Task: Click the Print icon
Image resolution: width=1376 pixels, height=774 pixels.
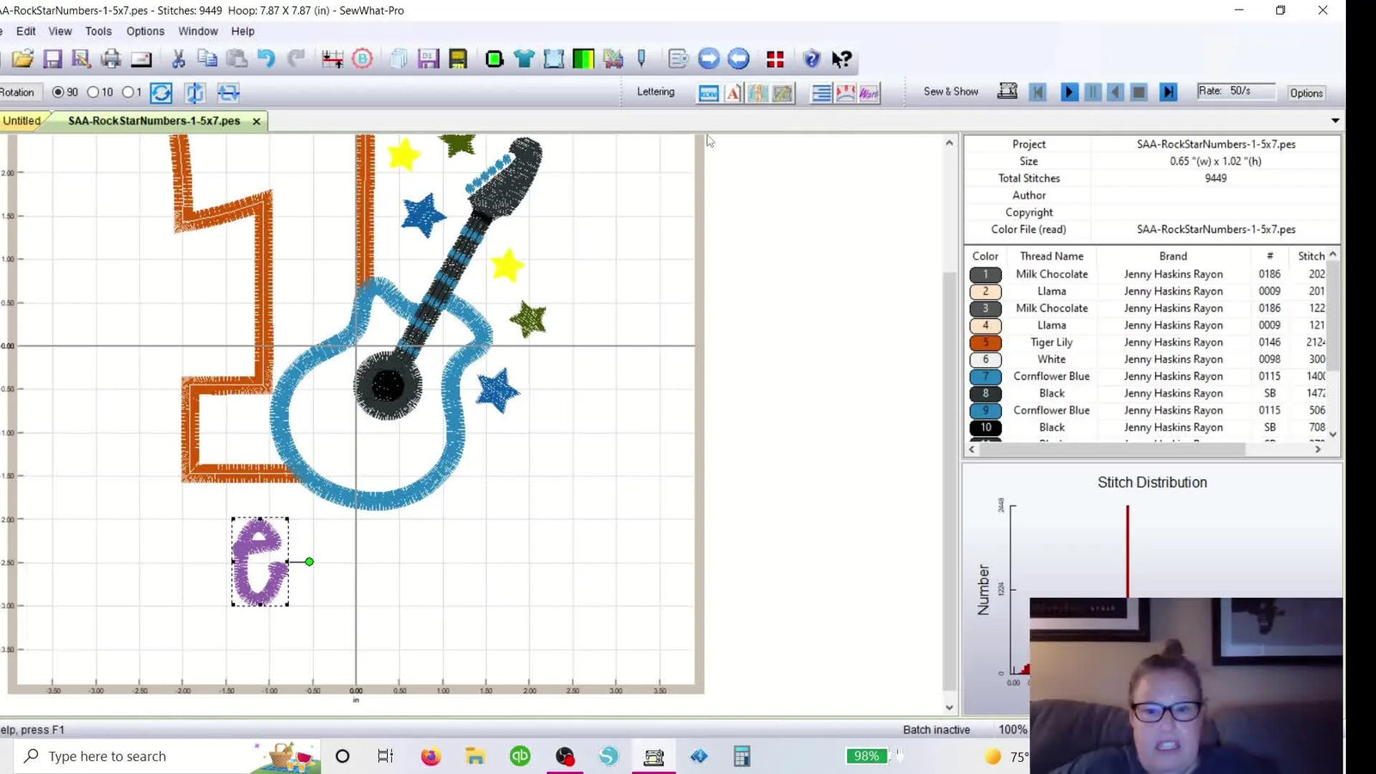Action: 110,58
